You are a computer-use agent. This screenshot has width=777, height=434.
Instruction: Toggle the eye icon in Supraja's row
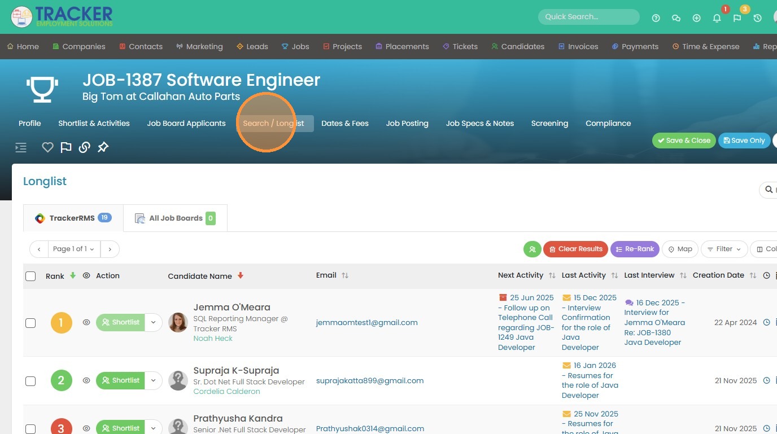pos(86,380)
